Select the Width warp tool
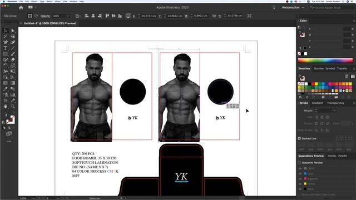Screen dimensions: 356x200 tap(6, 72)
